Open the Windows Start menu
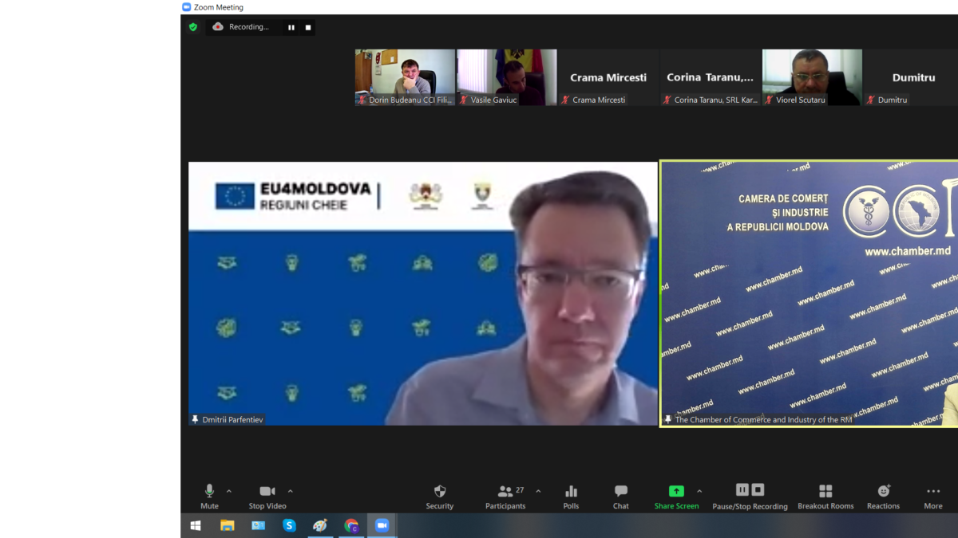Screen dimensions: 958x538 coord(196,525)
